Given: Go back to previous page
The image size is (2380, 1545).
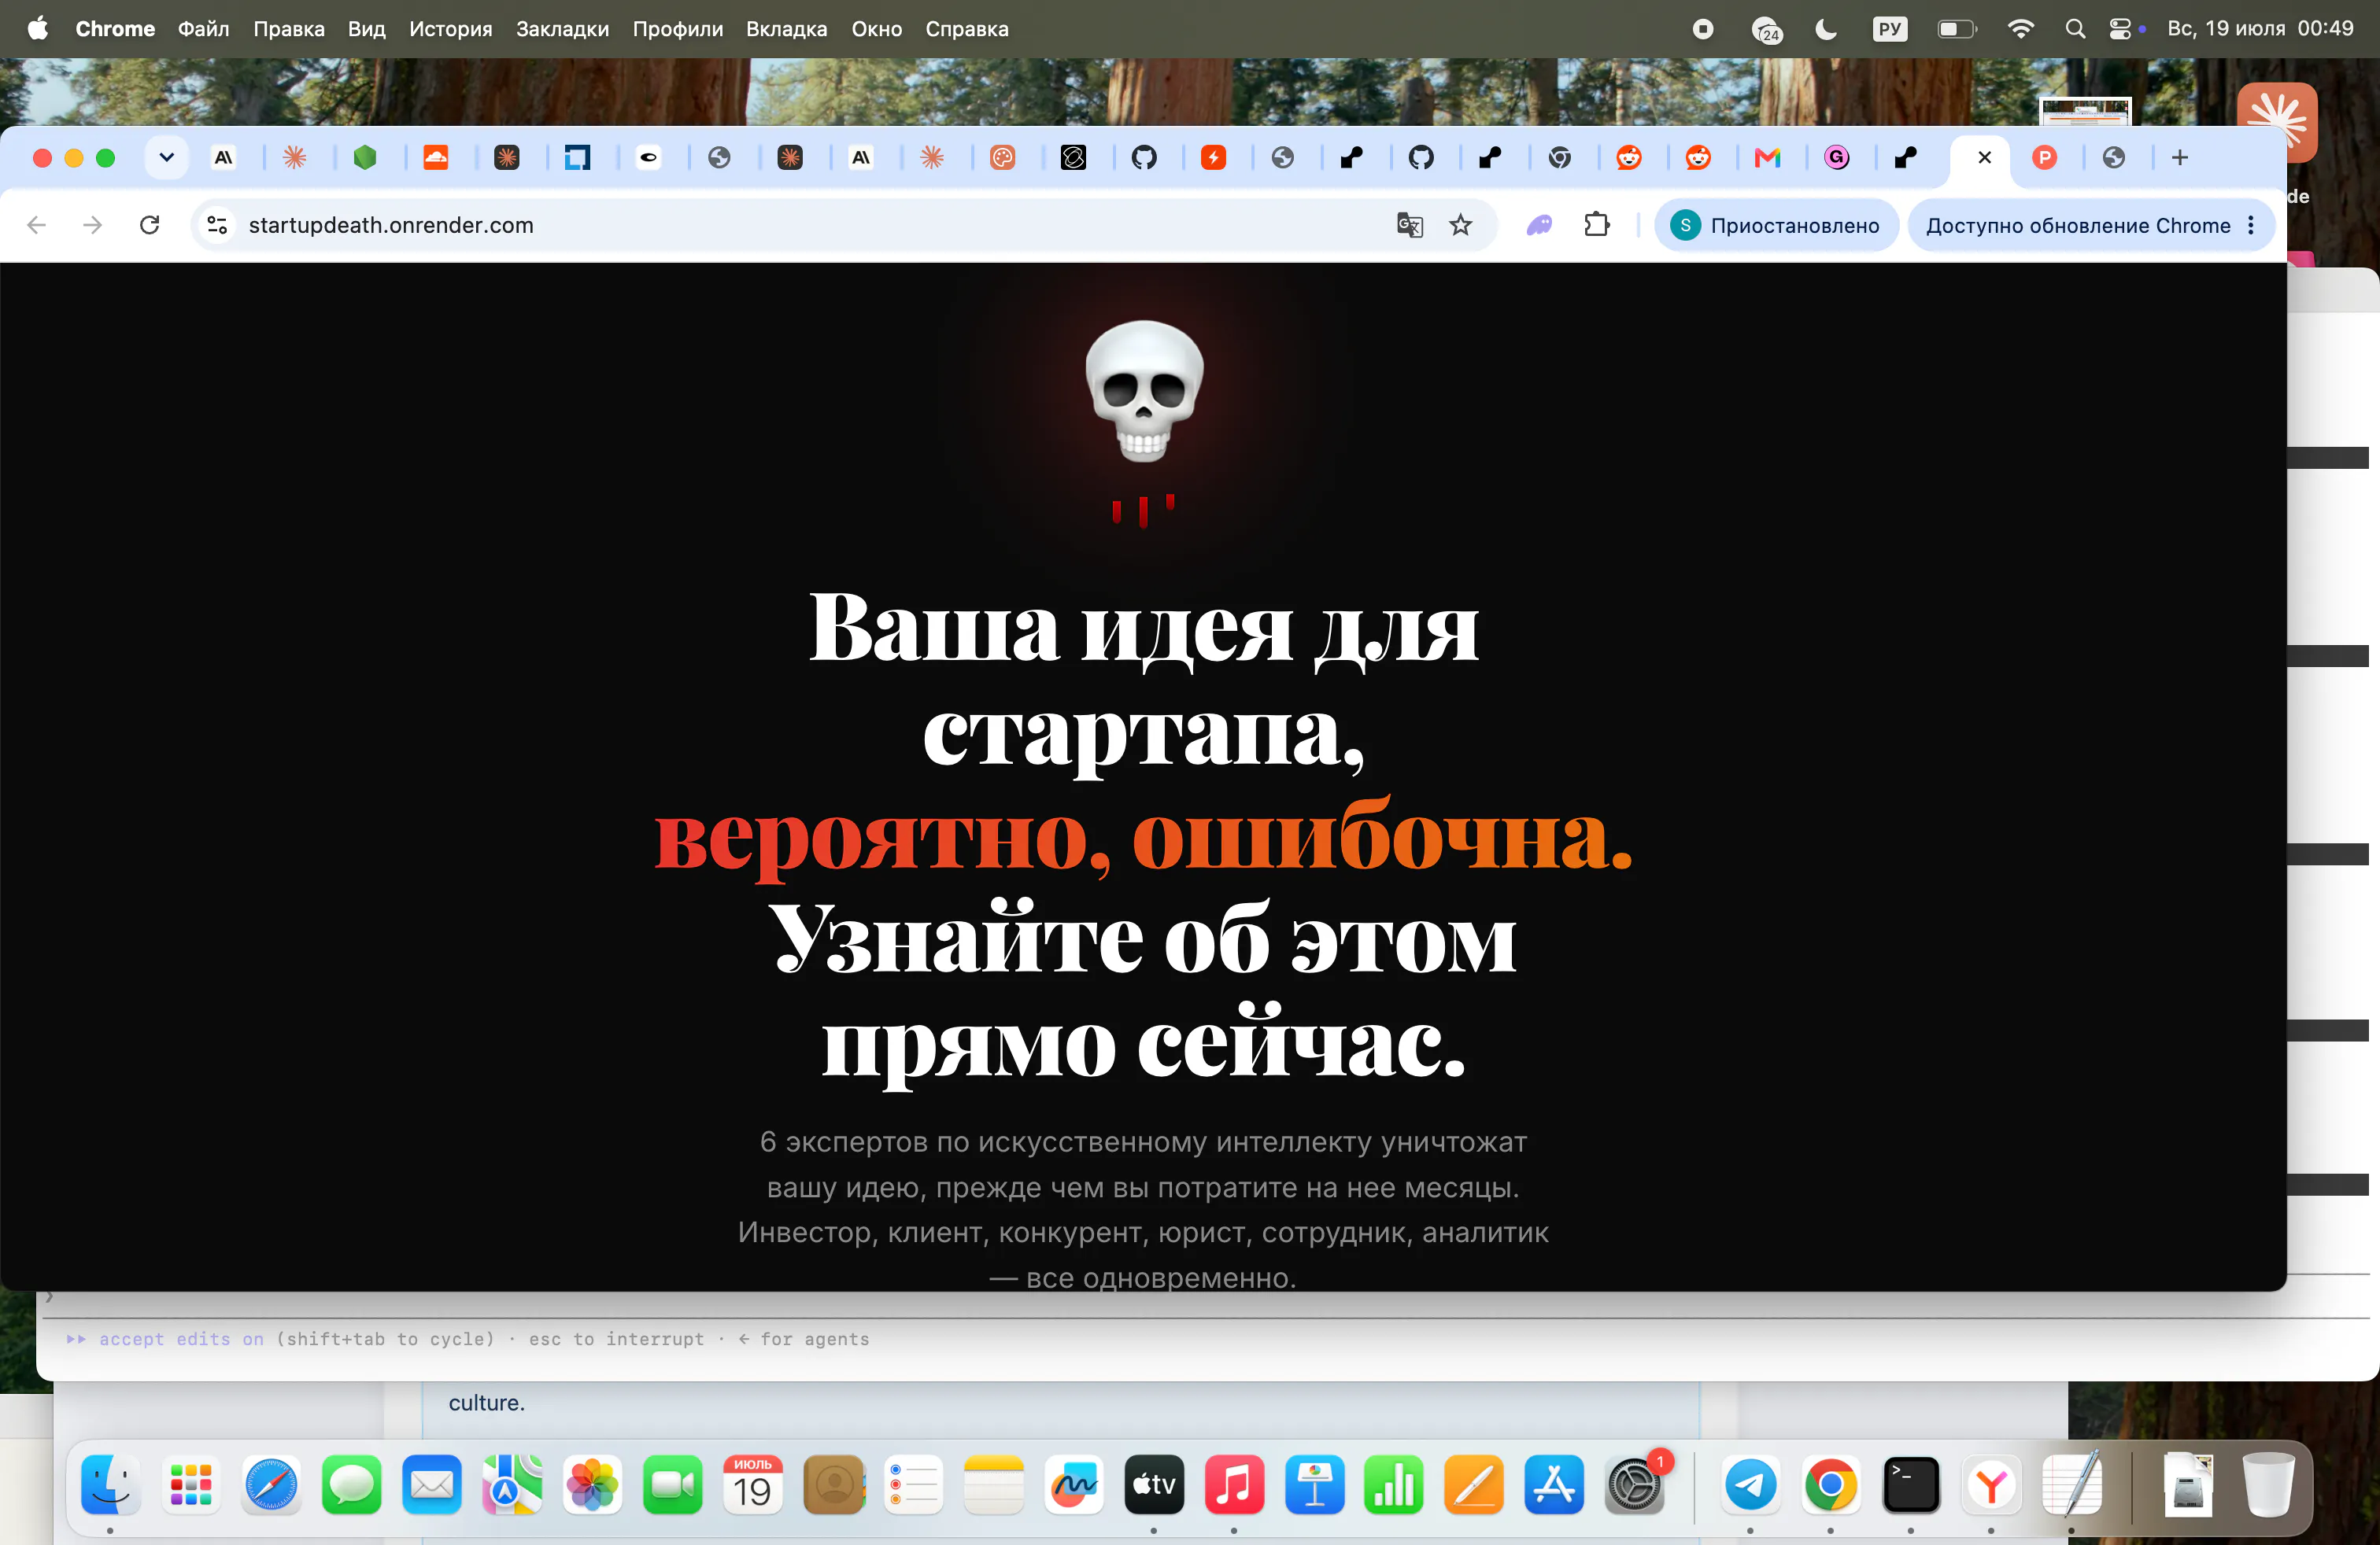Looking at the screenshot, I should (x=37, y=225).
